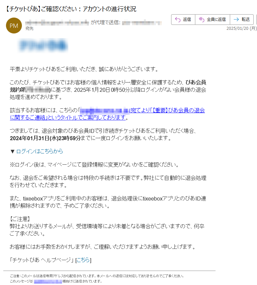257x285 pixels.
Task: Click the forward arrow icon
Action: click(236, 20)
